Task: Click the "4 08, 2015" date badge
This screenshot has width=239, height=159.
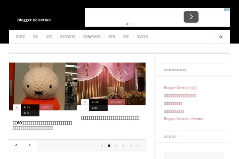Action: point(98,105)
